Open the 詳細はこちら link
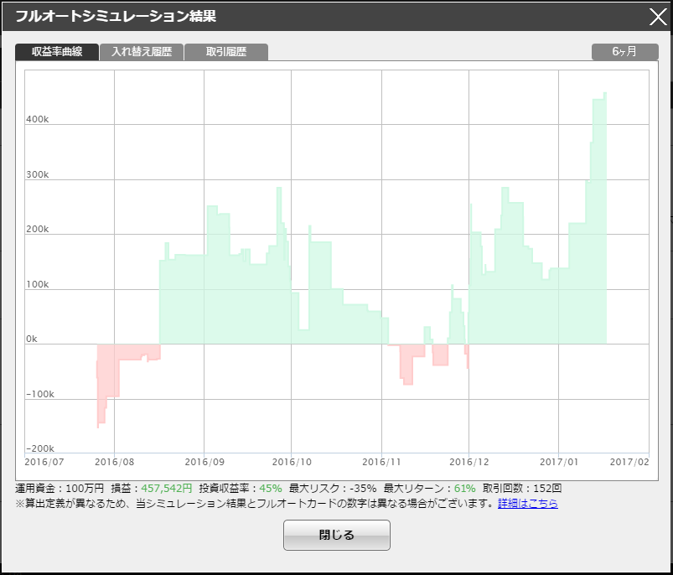 coord(528,503)
